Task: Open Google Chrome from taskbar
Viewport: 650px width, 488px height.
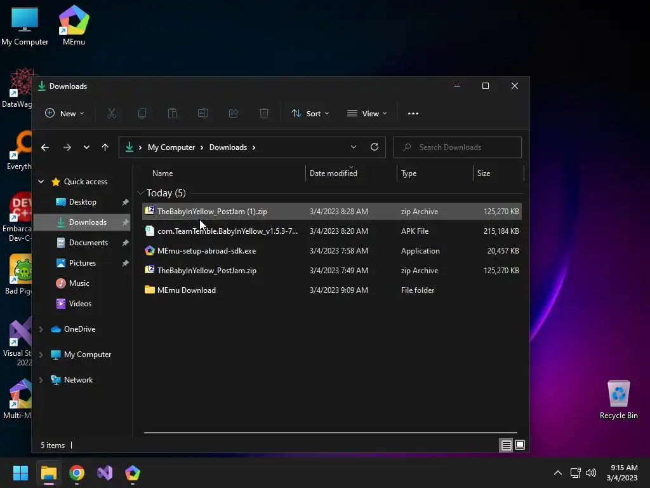Action: point(77,473)
